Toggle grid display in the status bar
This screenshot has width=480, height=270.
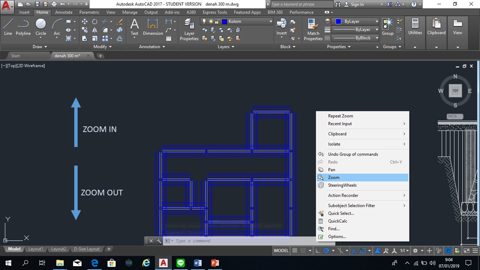pyautogui.click(x=295, y=250)
